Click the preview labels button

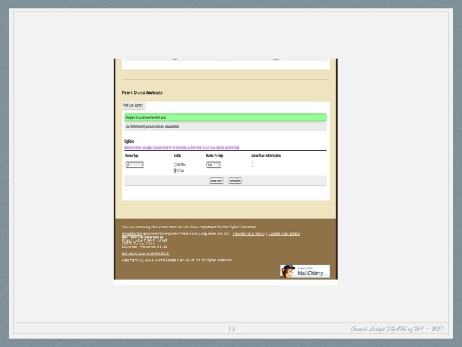pos(235,181)
